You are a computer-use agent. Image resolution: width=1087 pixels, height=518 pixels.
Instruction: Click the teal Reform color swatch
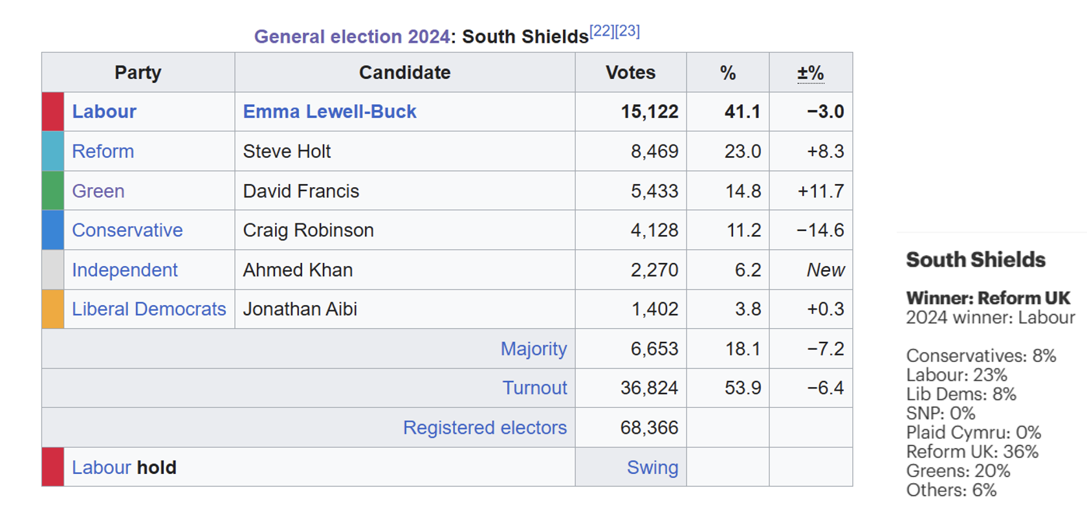point(53,151)
